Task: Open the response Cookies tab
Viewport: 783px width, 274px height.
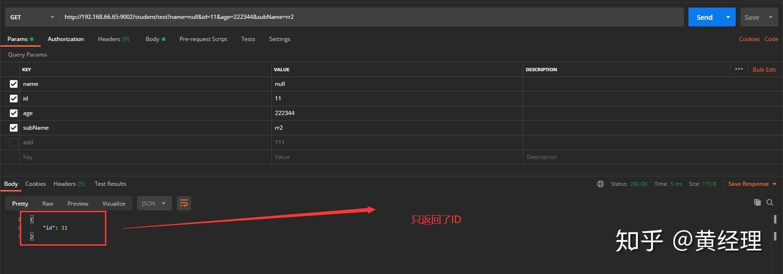Action: (35, 184)
